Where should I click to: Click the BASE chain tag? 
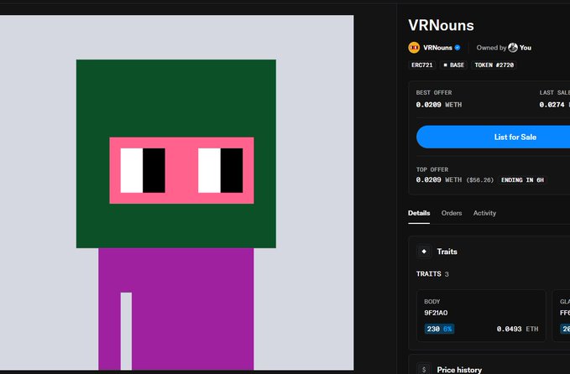point(453,65)
